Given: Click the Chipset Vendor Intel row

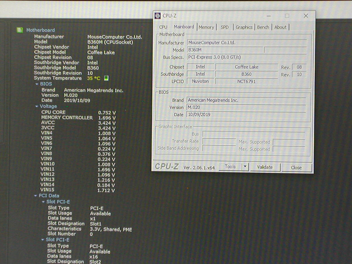Looking at the screenshot, I should [x=66, y=47].
